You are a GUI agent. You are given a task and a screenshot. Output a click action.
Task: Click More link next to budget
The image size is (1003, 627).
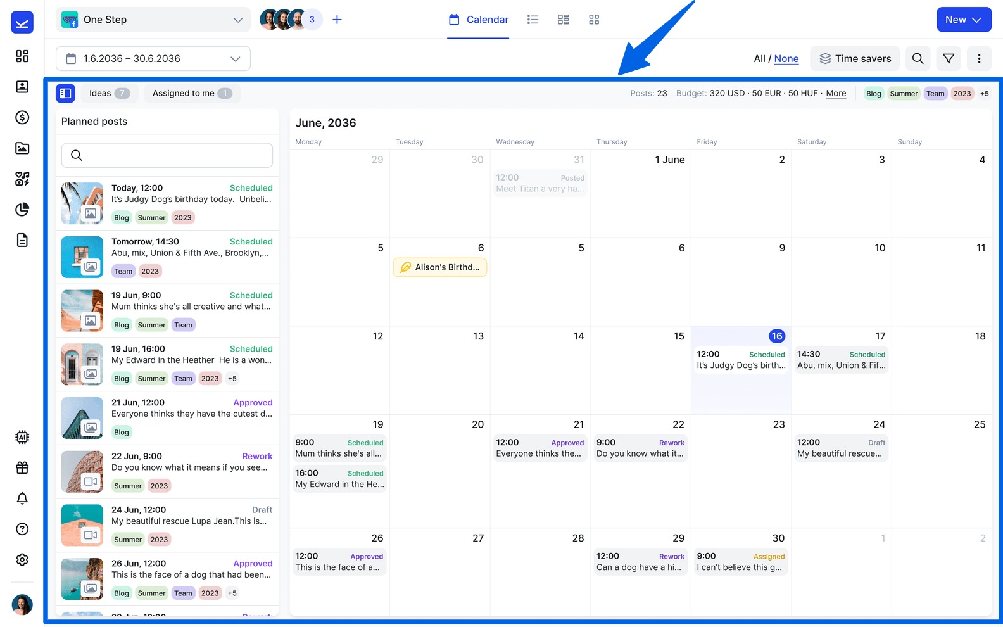pos(836,93)
